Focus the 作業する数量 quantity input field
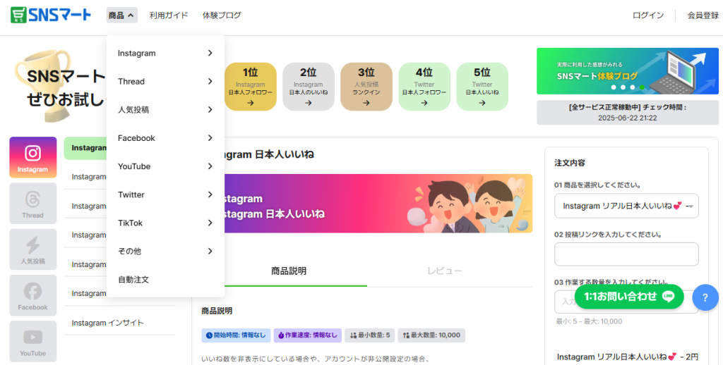This screenshot has height=365, width=723. tap(626, 302)
